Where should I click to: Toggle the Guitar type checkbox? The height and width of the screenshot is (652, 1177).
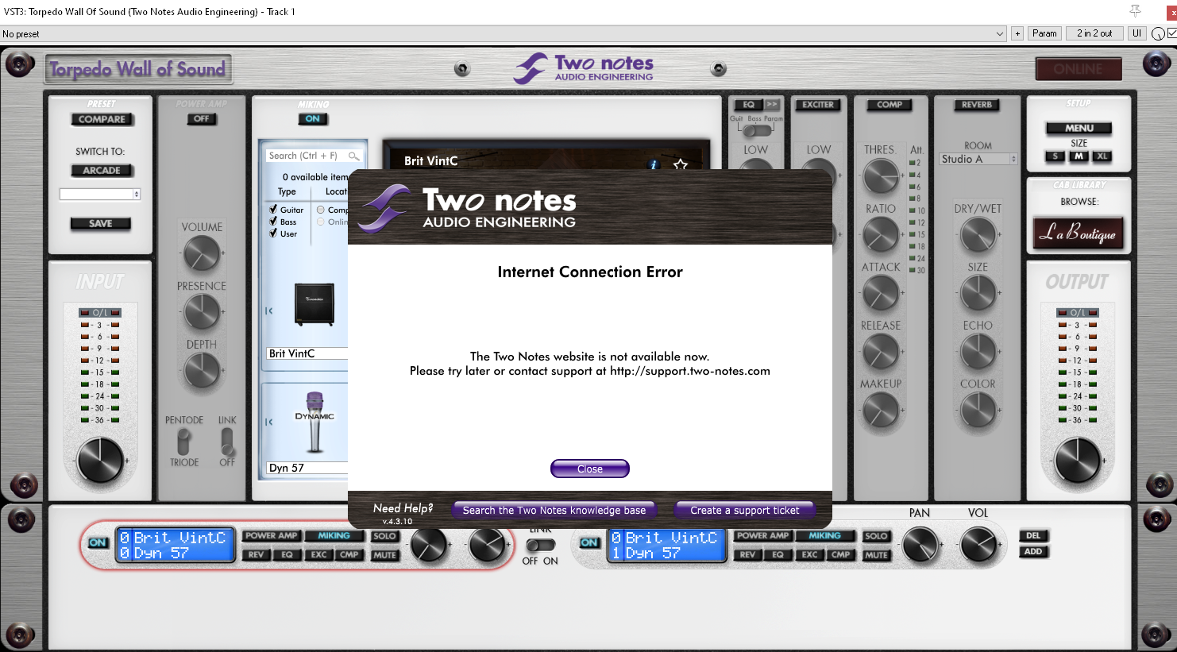(273, 210)
